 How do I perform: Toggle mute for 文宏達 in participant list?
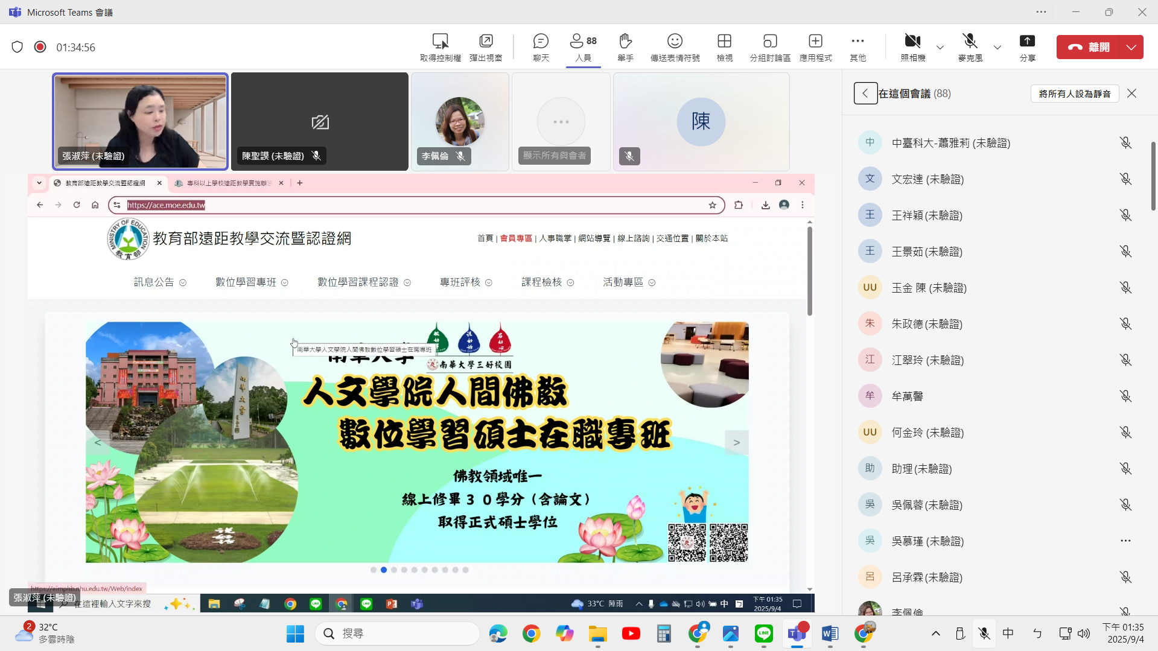click(1125, 179)
